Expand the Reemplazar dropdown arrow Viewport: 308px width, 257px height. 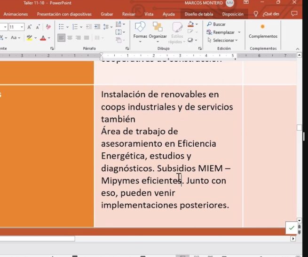point(239,33)
